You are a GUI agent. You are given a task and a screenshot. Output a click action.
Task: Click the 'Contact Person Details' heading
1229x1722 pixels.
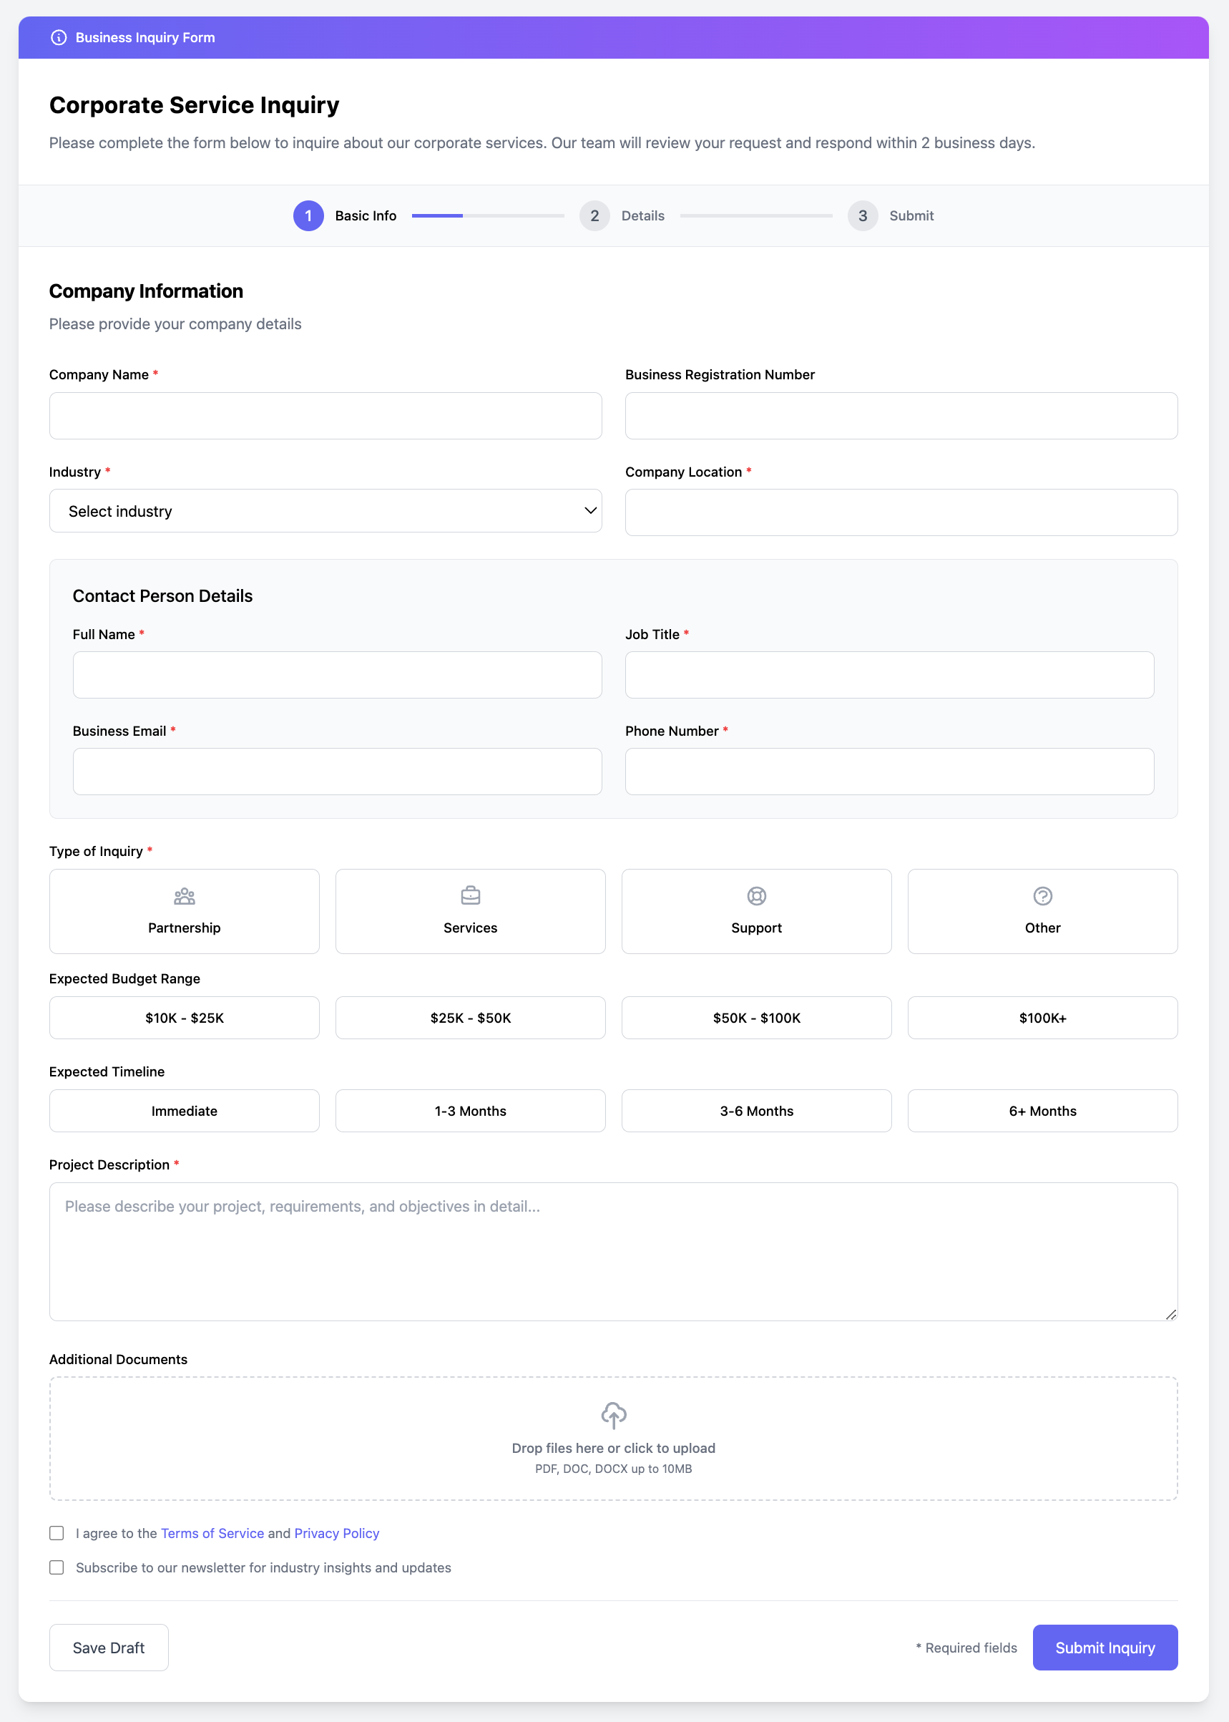162,595
